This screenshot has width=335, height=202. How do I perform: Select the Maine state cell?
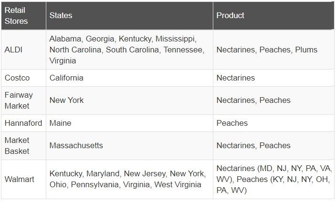(x=60, y=123)
